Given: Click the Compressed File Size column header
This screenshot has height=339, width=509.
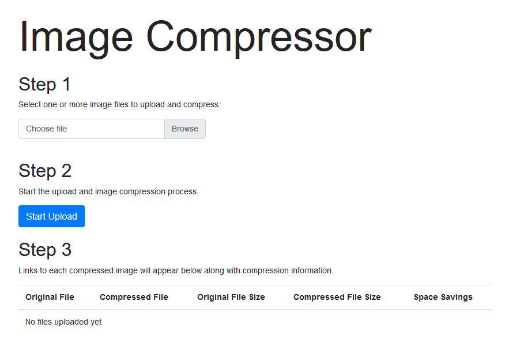Looking at the screenshot, I should [x=337, y=297].
